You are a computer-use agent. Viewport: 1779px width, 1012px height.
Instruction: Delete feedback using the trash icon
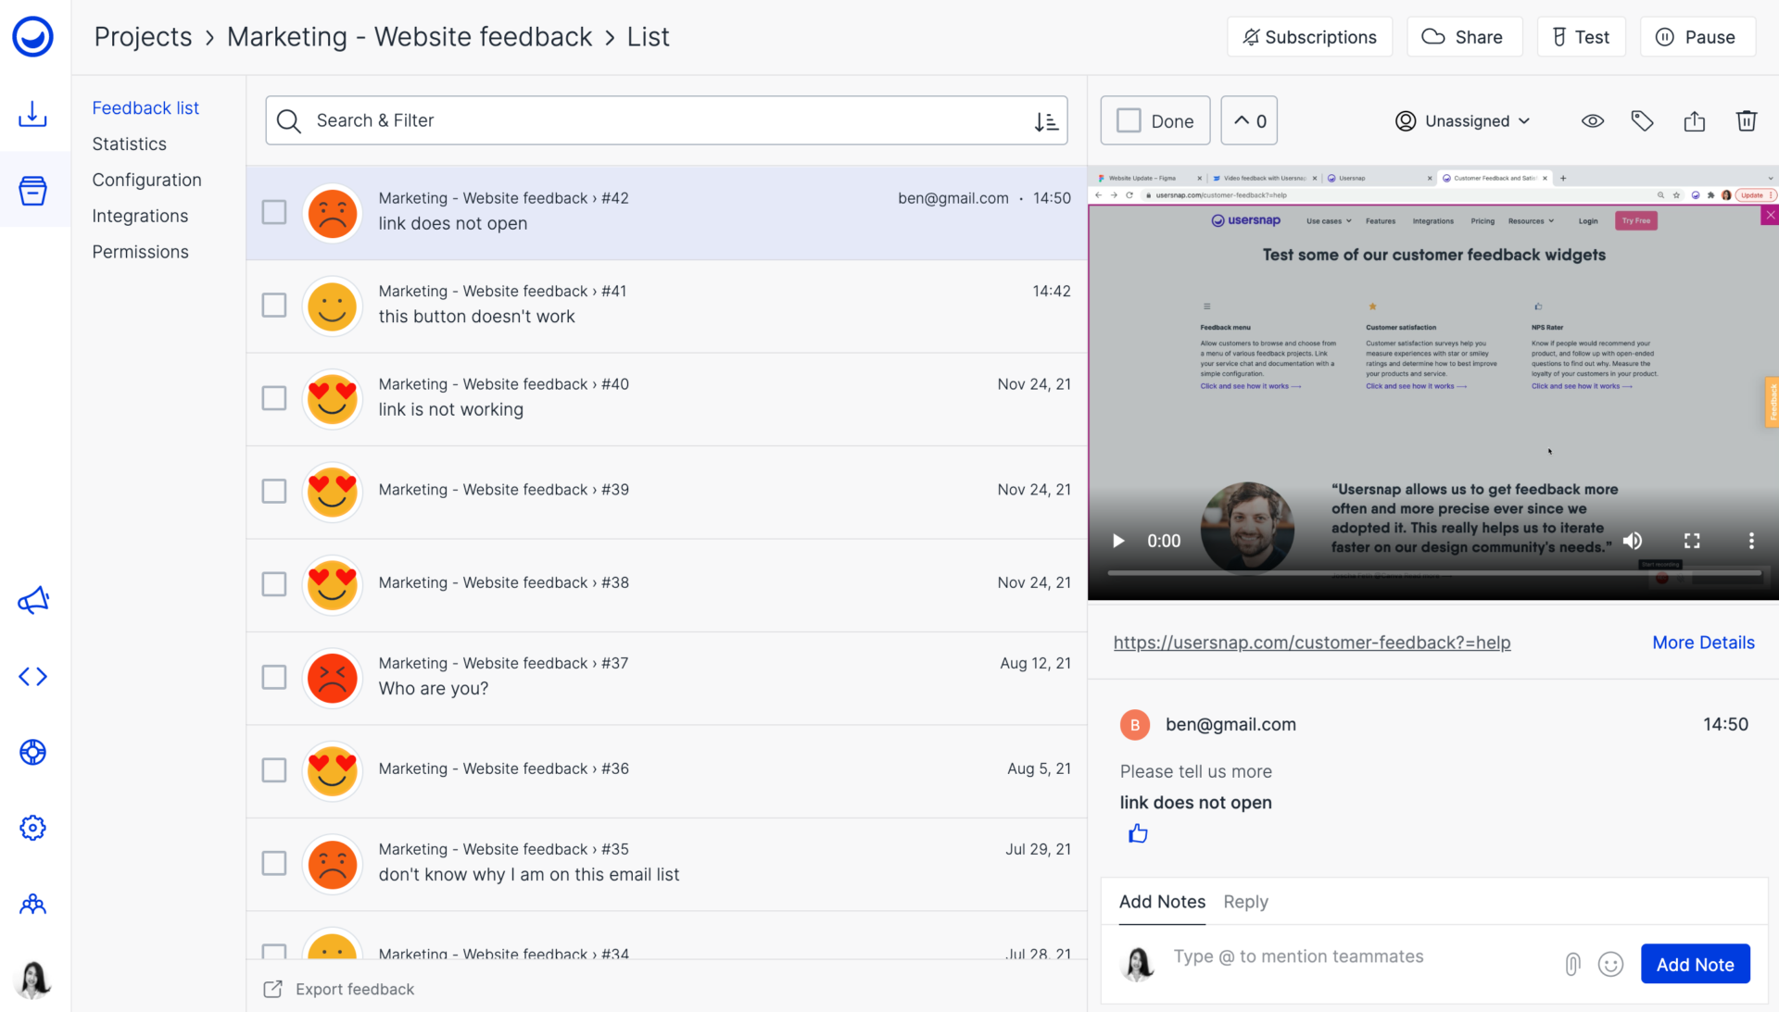tap(1746, 120)
